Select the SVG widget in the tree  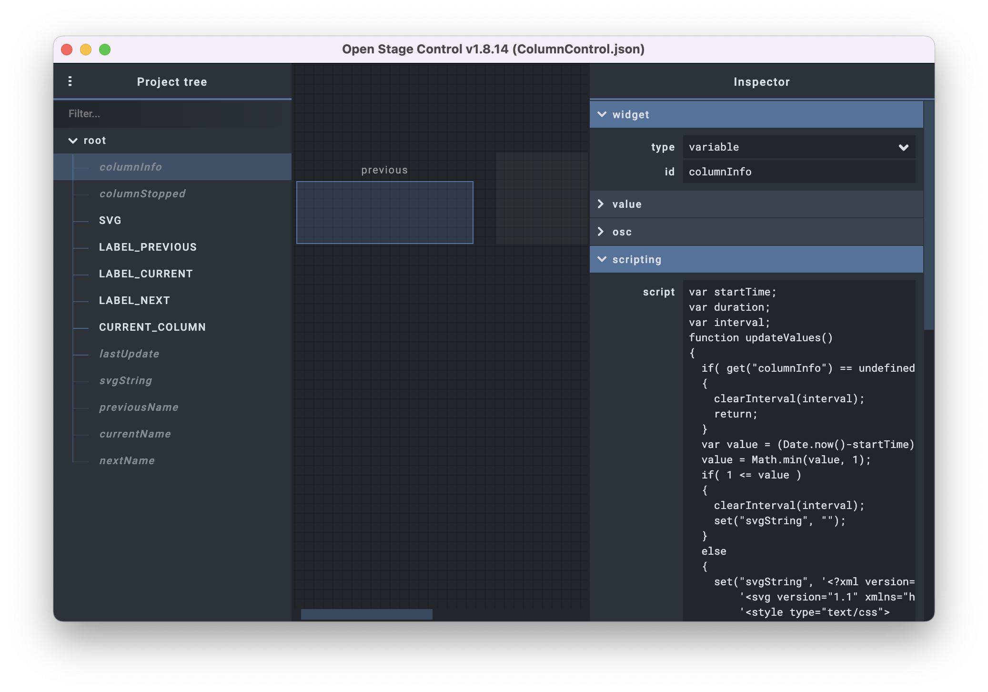[110, 221]
